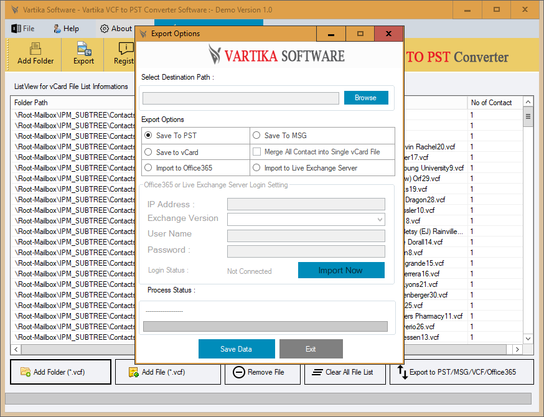Viewport: 544px width, 417px height.
Task: Click the Import Now button
Action: click(x=341, y=270)
